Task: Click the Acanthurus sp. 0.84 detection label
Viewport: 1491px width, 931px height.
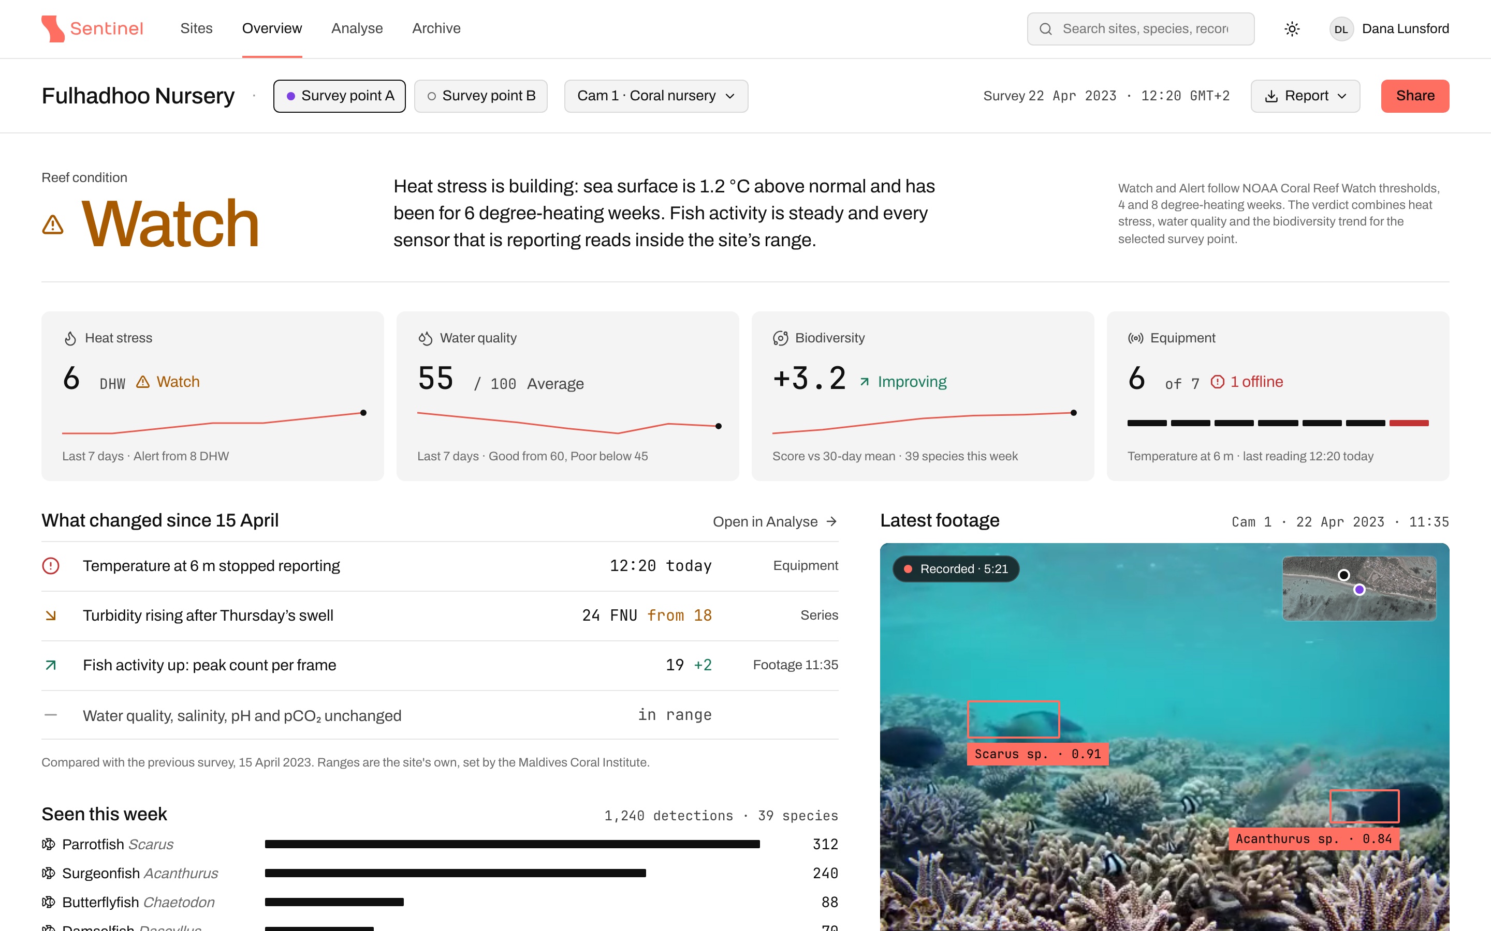Action: [x=1313, y=838]
